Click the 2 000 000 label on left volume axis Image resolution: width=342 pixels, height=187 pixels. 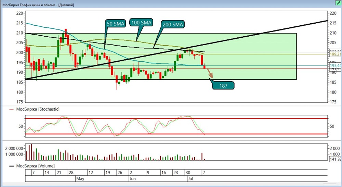click(x=14, y=148)
